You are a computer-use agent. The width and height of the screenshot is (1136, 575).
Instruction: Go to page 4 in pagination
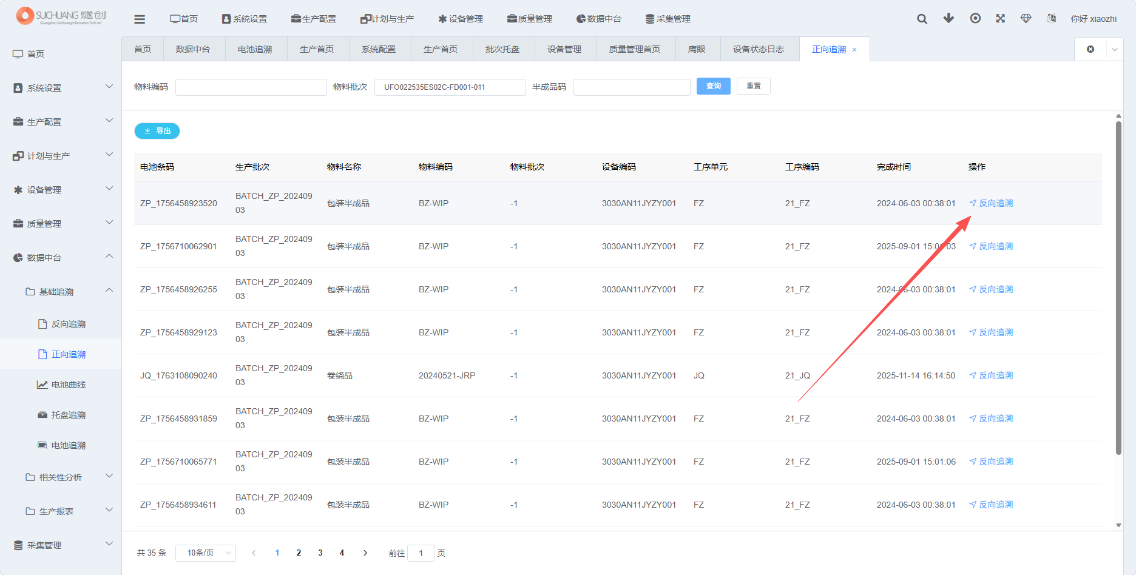point(342,553)
